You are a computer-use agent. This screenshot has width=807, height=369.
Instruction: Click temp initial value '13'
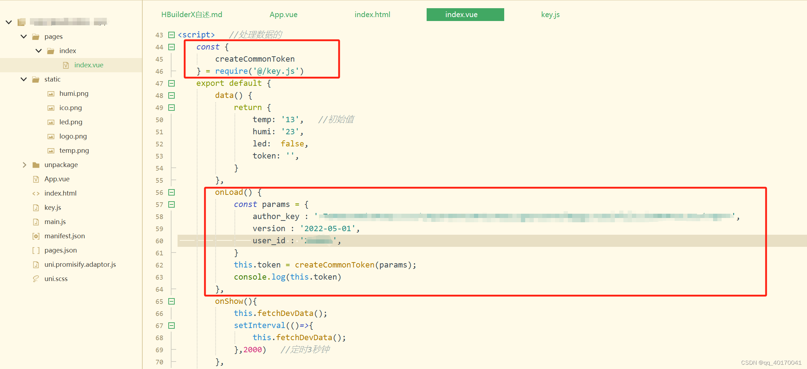(290, 120)
